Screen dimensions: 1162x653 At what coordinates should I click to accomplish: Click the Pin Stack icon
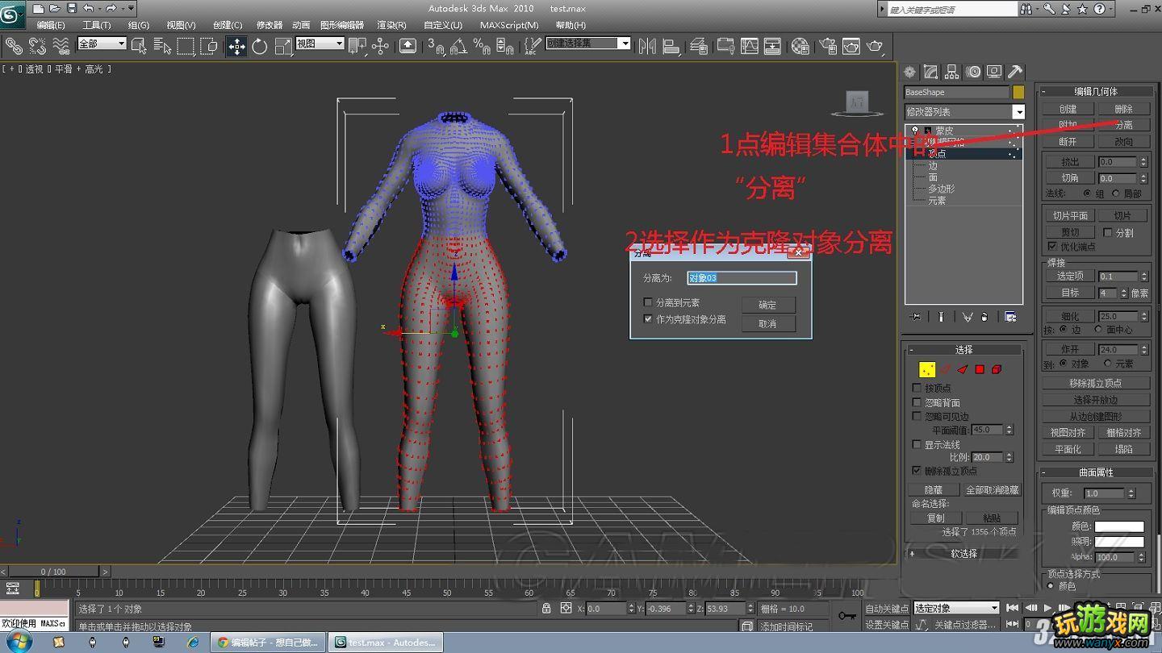click(x=915, y=317)
